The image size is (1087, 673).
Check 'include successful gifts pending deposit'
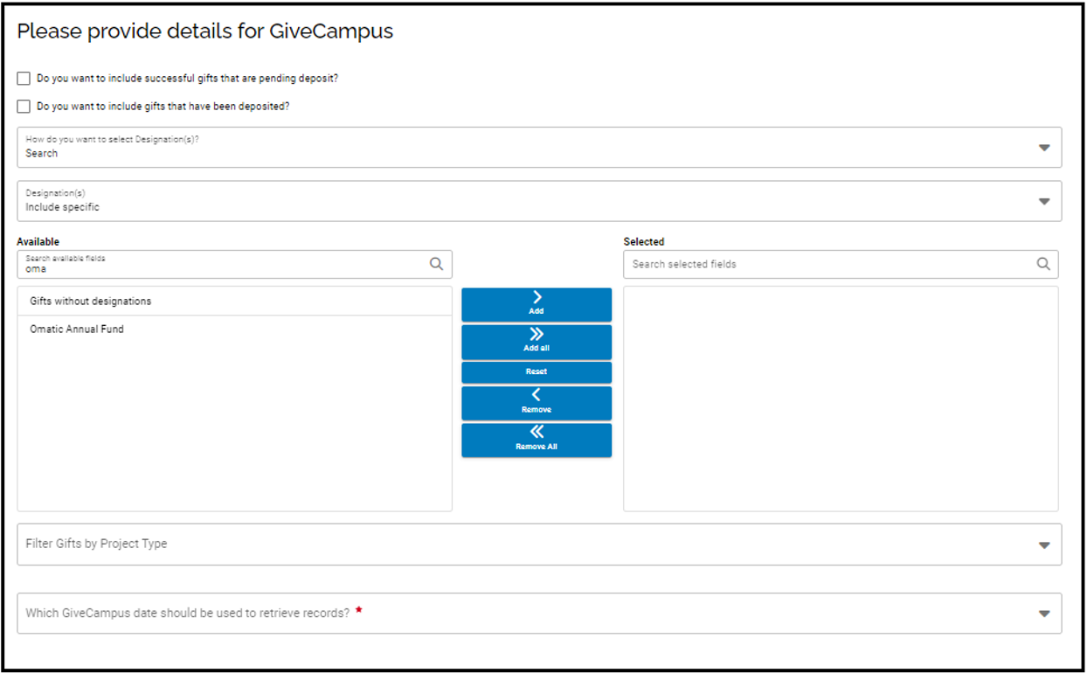23,78
